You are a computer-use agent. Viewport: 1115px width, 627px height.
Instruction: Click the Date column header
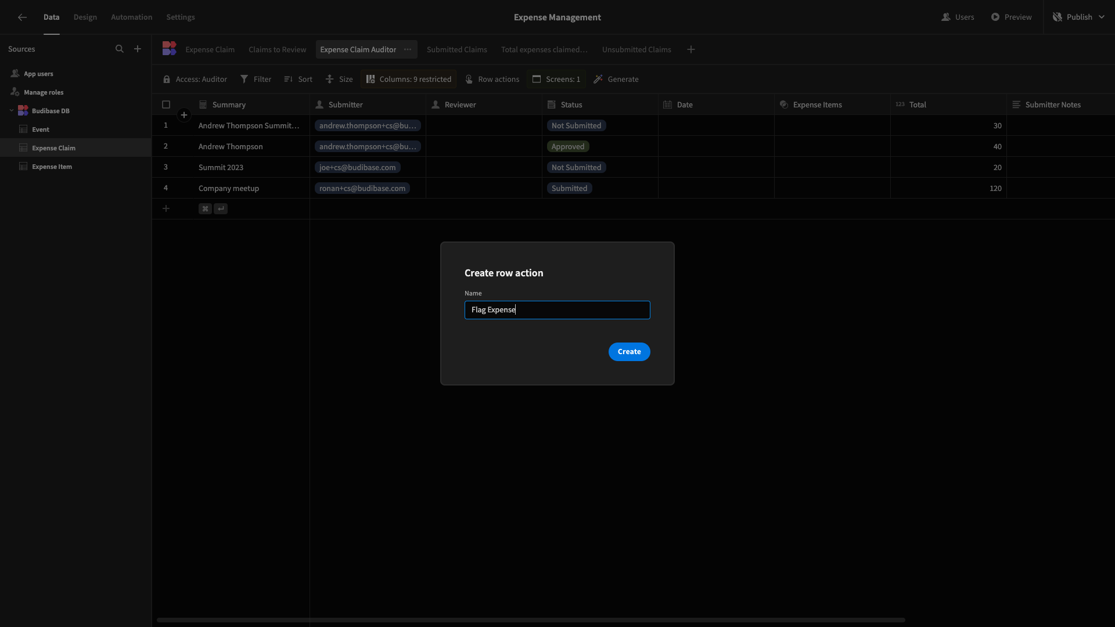716,105
